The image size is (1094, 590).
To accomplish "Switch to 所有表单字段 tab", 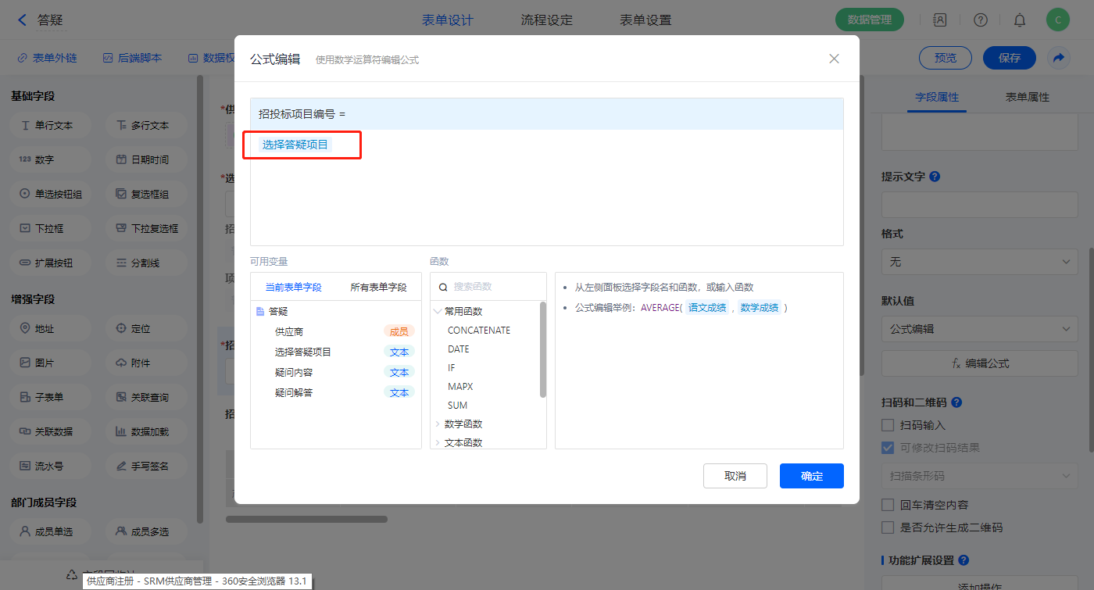I will (x=378, y=287).
